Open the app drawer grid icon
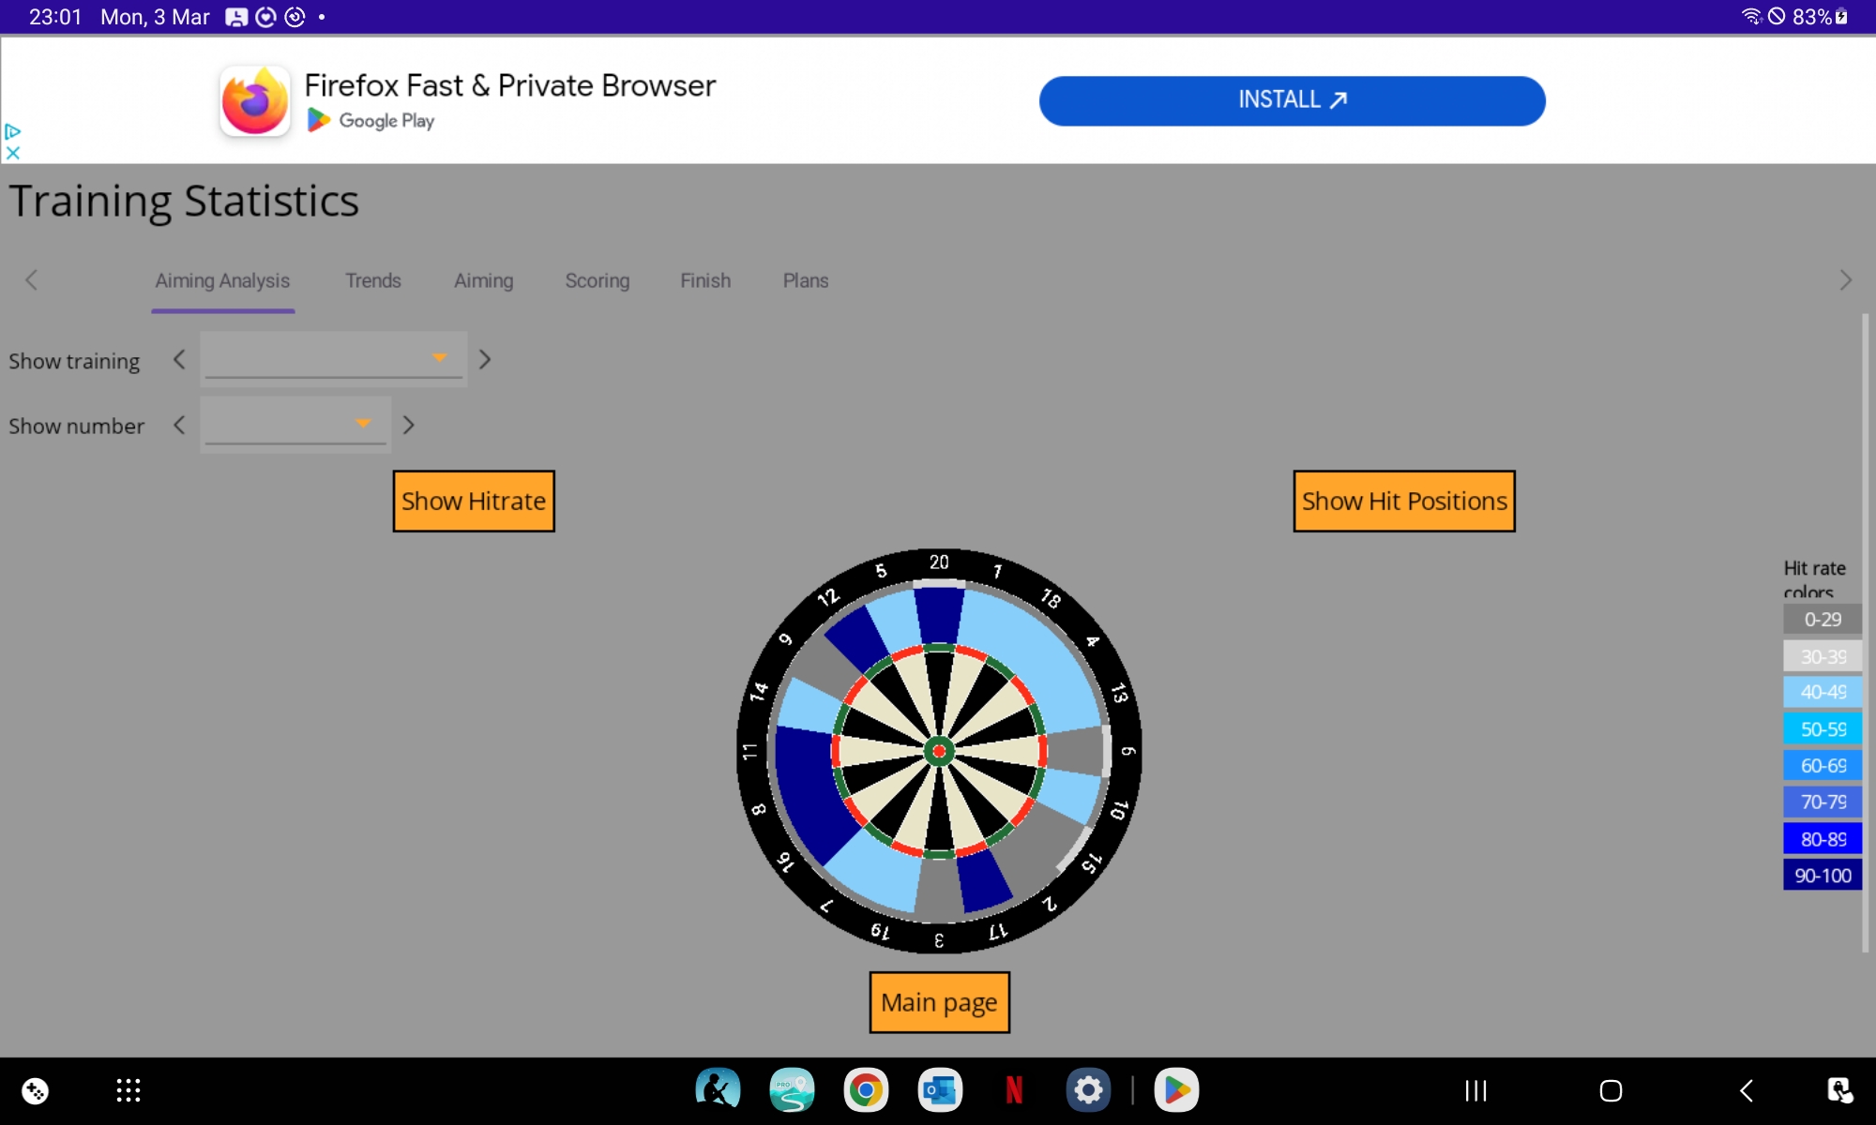The image size is (1876, 1125). pyautogui.click(x=129, y=1090)
